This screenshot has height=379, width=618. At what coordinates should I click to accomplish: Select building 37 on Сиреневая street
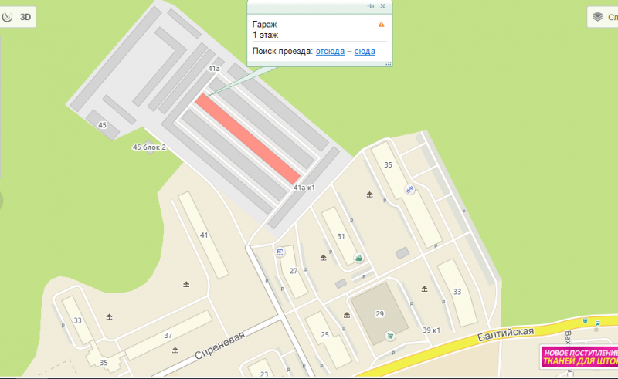(x=168, y=335)
